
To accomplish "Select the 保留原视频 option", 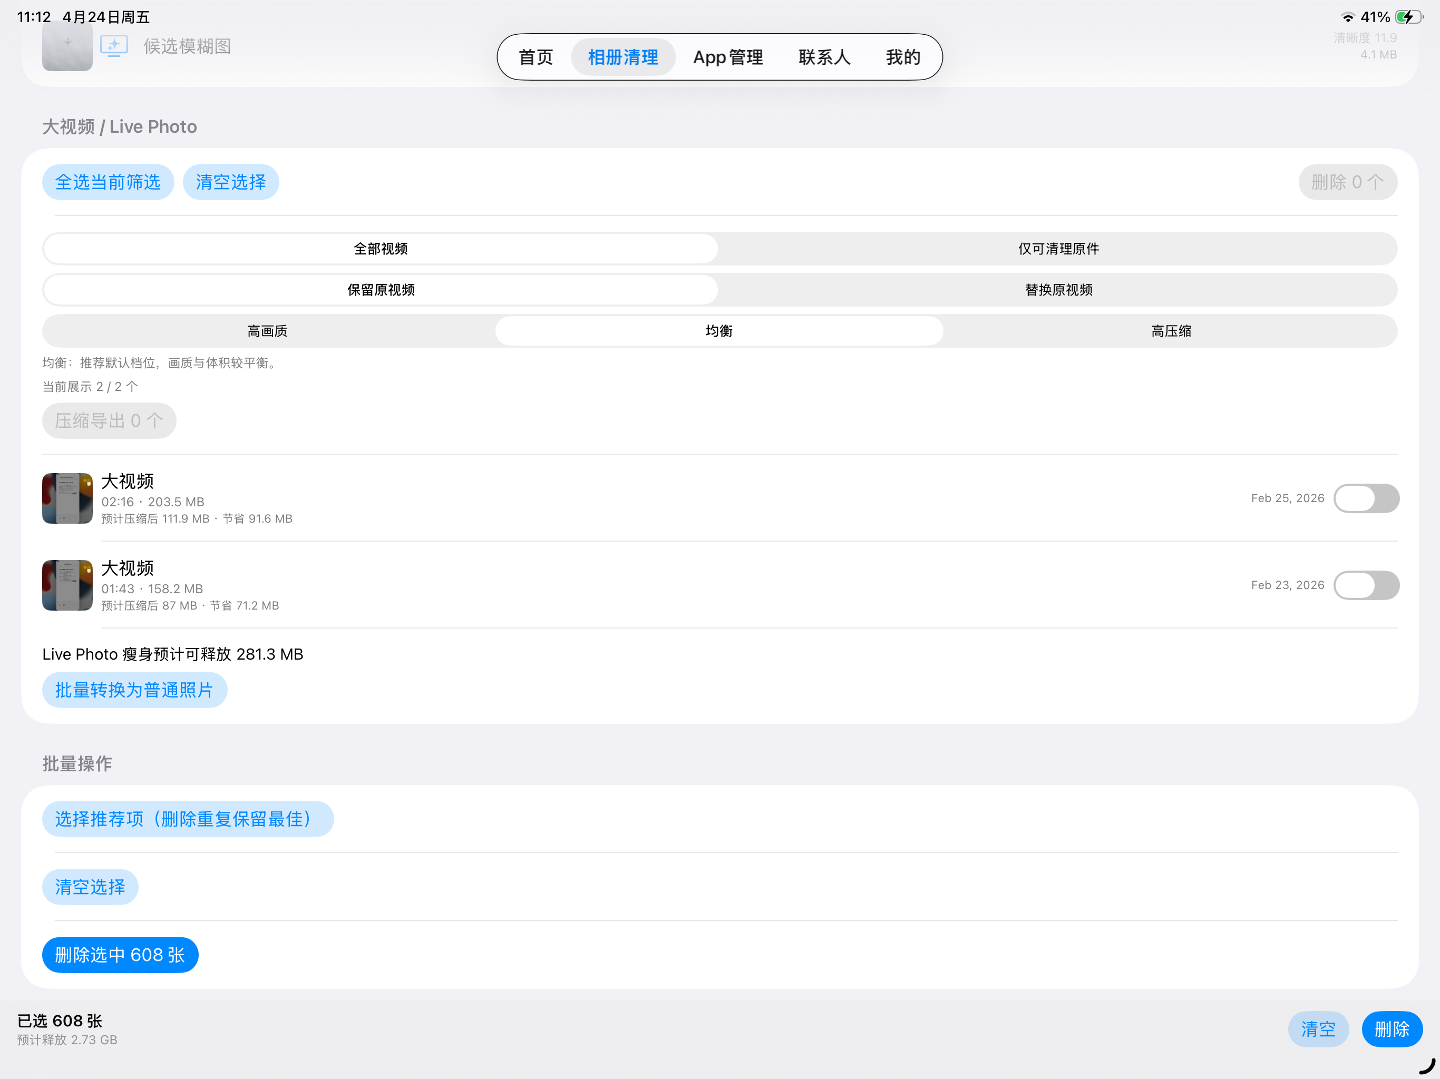I will [381, 290].
